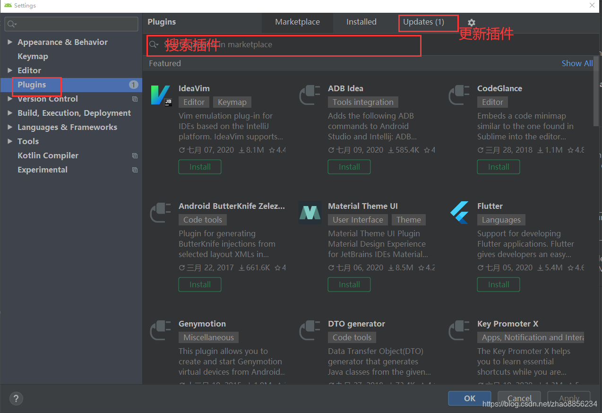Click the User Interface tag
Image resolution: width=602 pixels, height=413 pixels.
[x=358, y=220]
